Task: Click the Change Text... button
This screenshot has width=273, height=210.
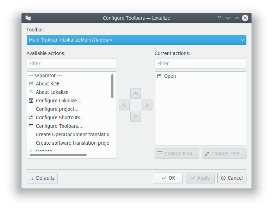Action: pos(224,154)
